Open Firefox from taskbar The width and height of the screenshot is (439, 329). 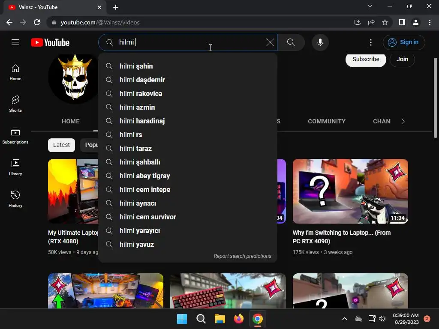tap(238, 319)
